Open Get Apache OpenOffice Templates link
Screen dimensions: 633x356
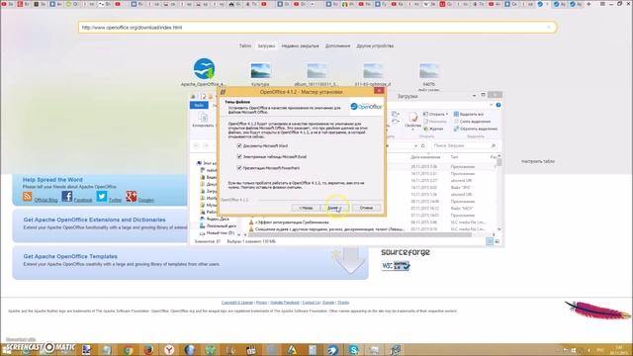pos(70,256)
